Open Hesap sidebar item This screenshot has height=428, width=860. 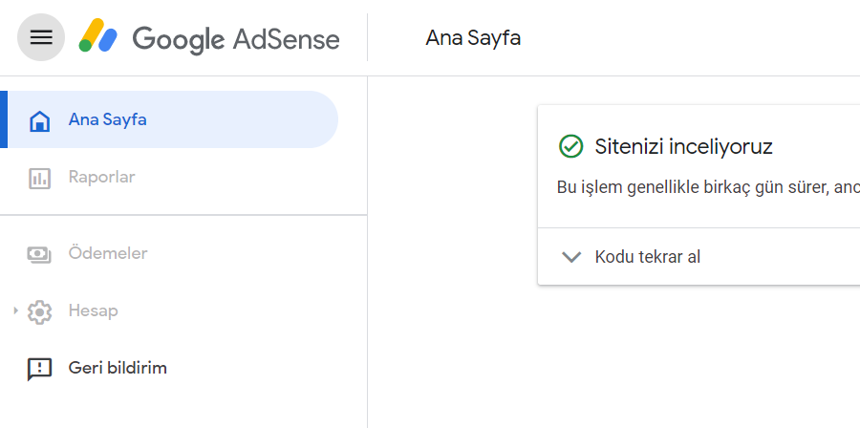[169, 310]
